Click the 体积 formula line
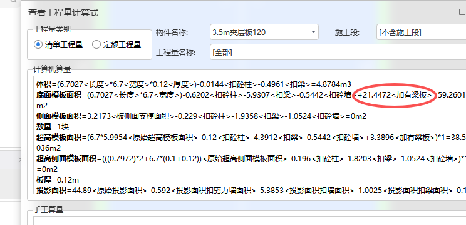466x225 pixels. pyautogui.click(x=194, y=84)
